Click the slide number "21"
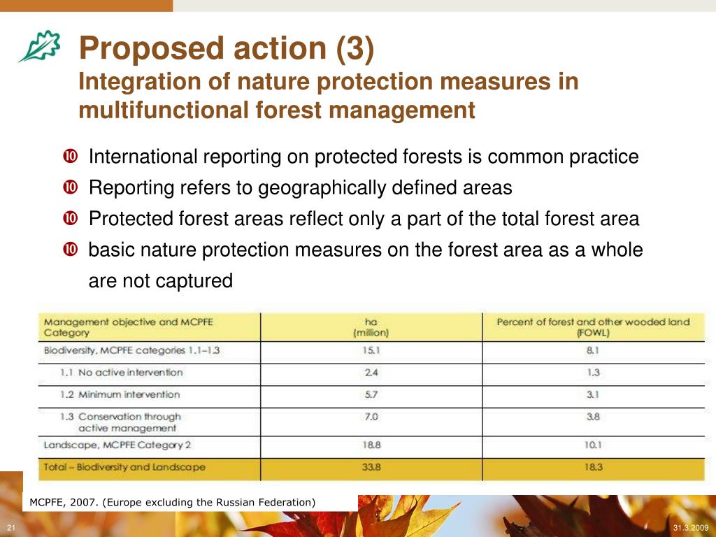 click(11, 528)
